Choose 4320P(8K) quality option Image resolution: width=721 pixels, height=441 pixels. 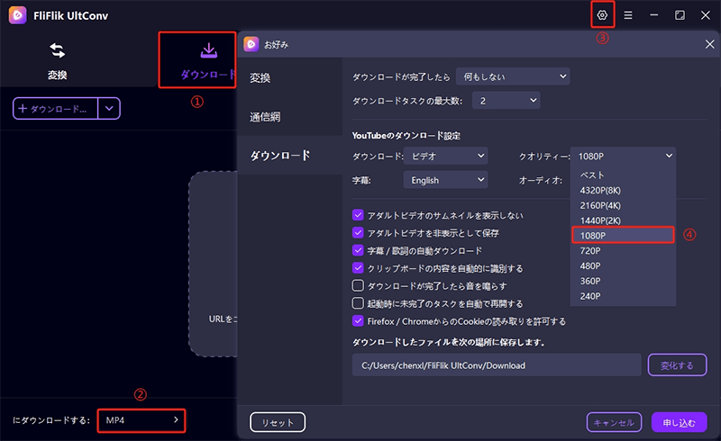tap(623, 190)
